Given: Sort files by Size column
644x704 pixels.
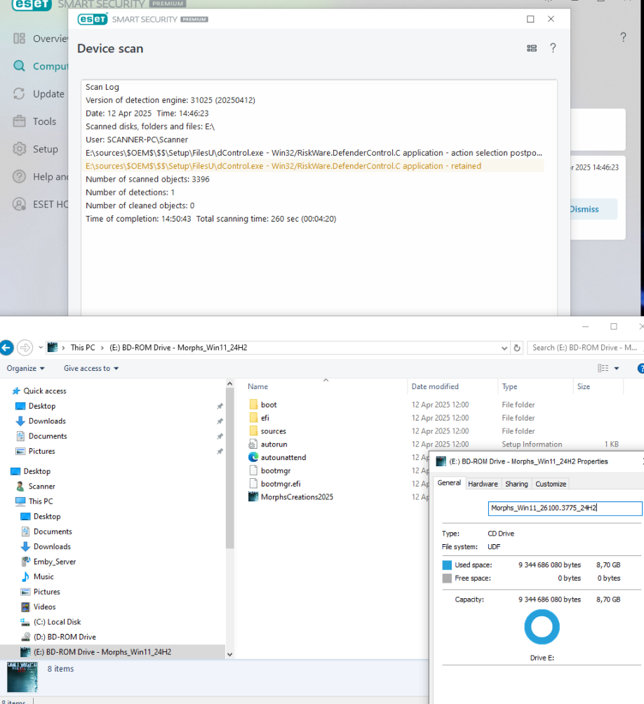Looking at the screenshot, I should tap(584, 386).
